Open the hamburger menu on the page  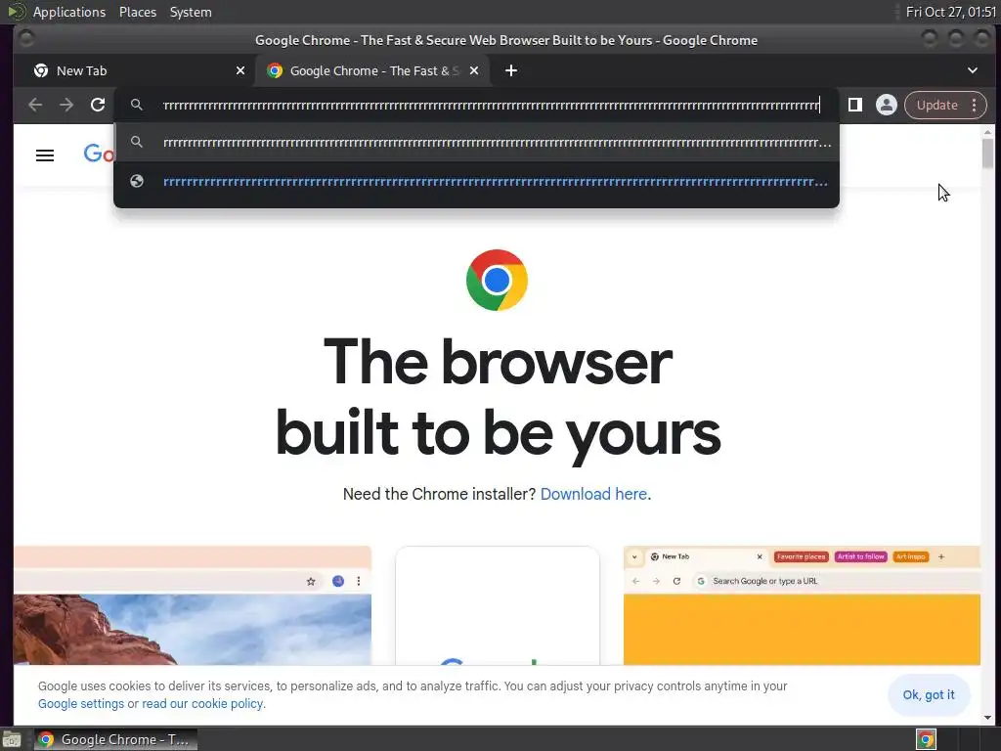click(x=45, y=155)
